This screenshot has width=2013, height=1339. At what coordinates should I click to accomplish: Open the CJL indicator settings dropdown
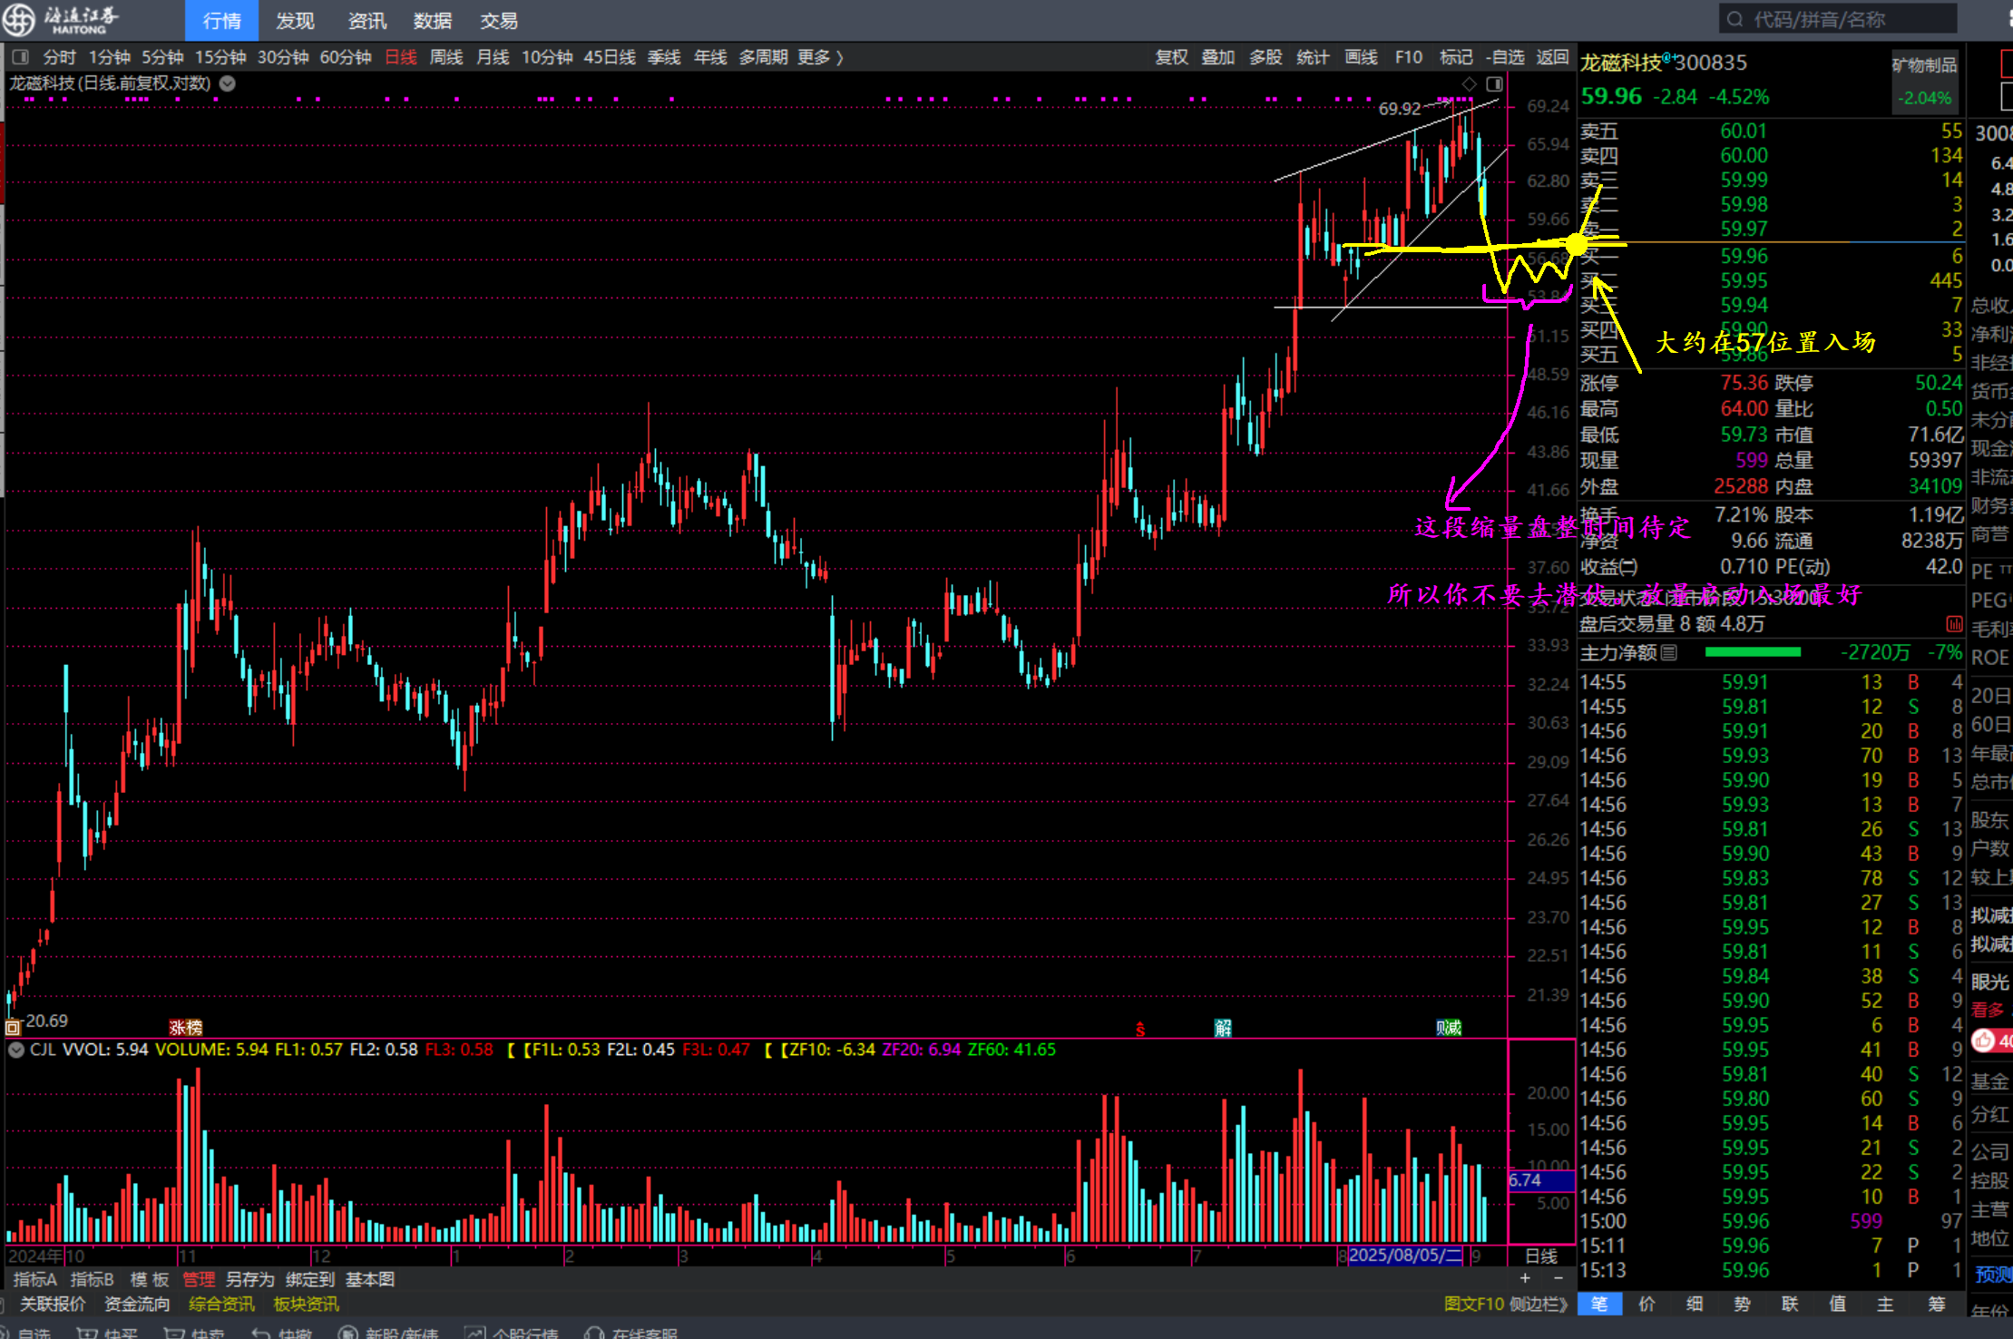click(15, 1050)
